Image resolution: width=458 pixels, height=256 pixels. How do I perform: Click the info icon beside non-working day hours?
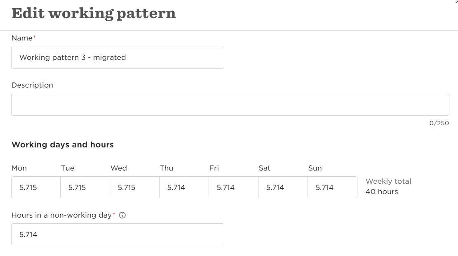pyautogui.click(x=122, y=216)
